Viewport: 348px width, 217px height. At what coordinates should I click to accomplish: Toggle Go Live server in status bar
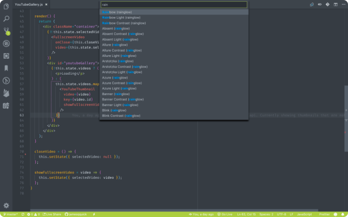pos(225,214)
